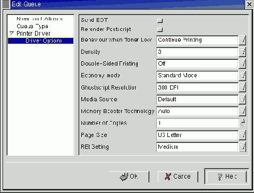Click the REt Setting label
This screenshot has height=193, width=254.
pyautogui.click(x=95, y=147)
